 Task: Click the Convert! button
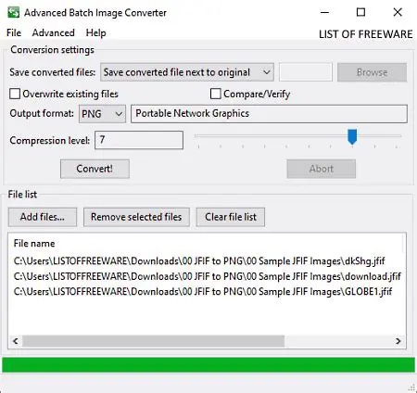coord(95,169)
